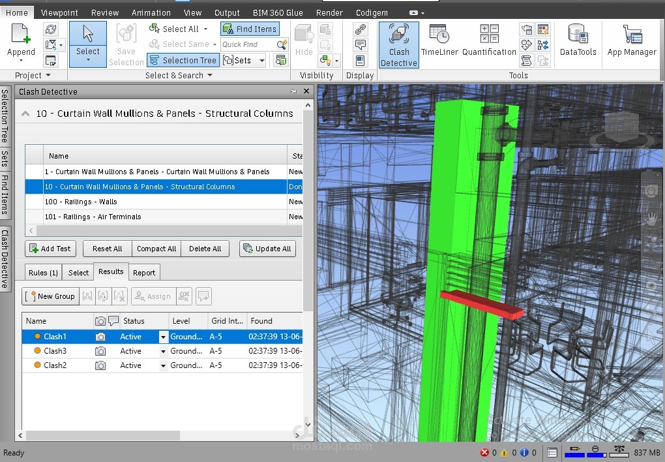Click the Add Test button
The image size is (665, 462).
point(50,249)
